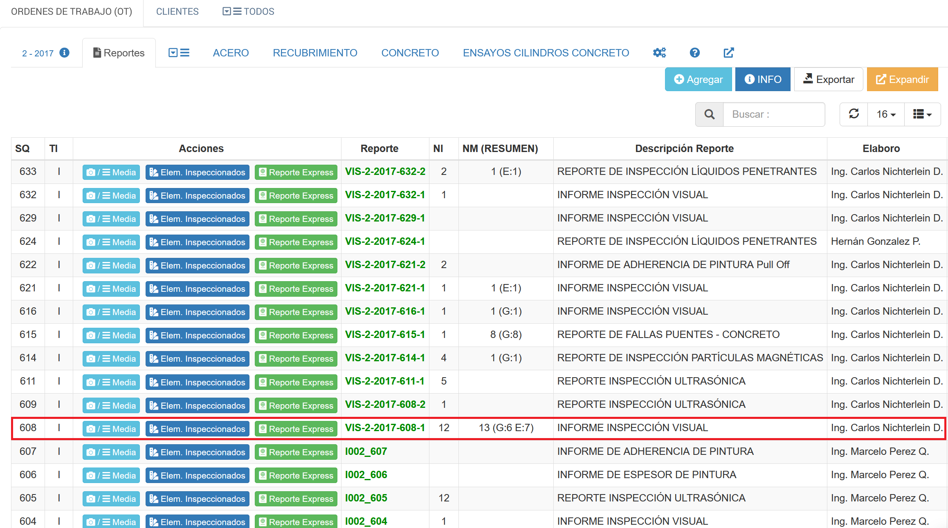The image size is (948, 528).
Task: Expand the column list view dropdown
Action: 922,114
